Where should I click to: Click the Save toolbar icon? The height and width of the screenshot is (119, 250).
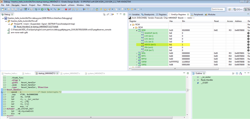tap(9, 9)
